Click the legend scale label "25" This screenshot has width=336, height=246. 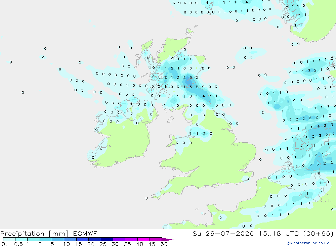103,244
